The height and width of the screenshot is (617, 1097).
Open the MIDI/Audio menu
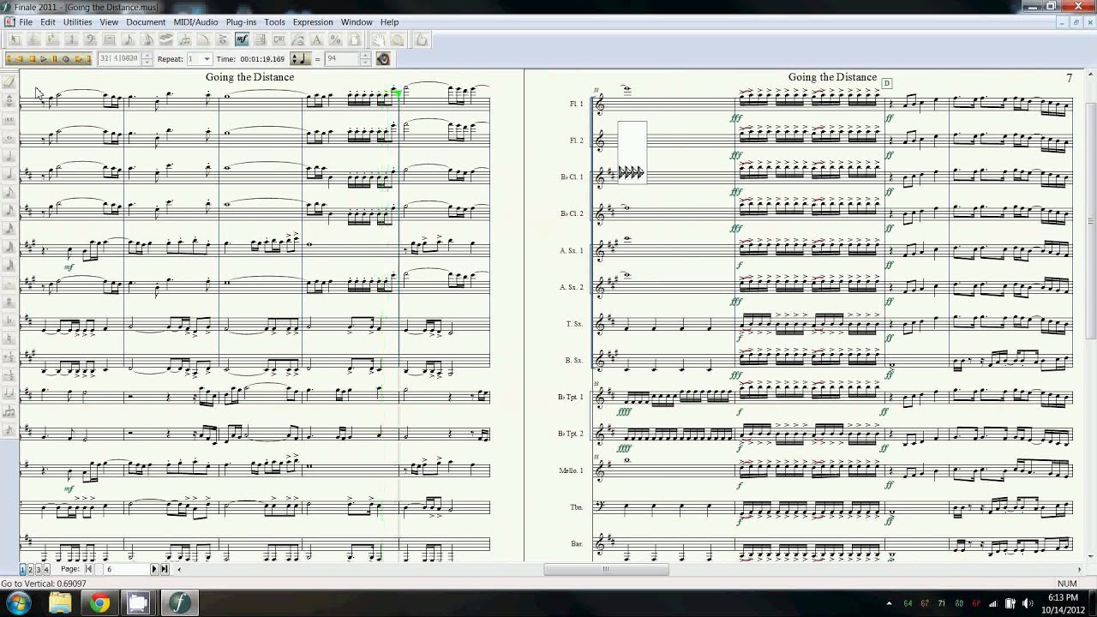click(195, 21)
